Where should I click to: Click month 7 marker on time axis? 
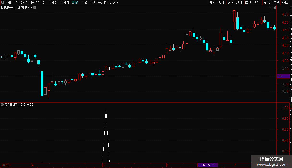click(235, 165)
